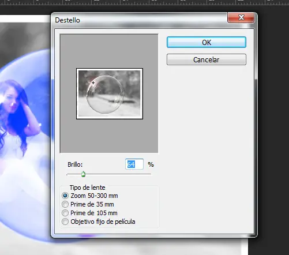Viewport: 289px width, 255px height.
Task: Click the Brillo percentage input field
Action: (x=134, y=164)
